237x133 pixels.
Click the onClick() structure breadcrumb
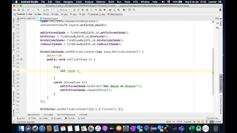pyautogui.click(x=83, y=115)
